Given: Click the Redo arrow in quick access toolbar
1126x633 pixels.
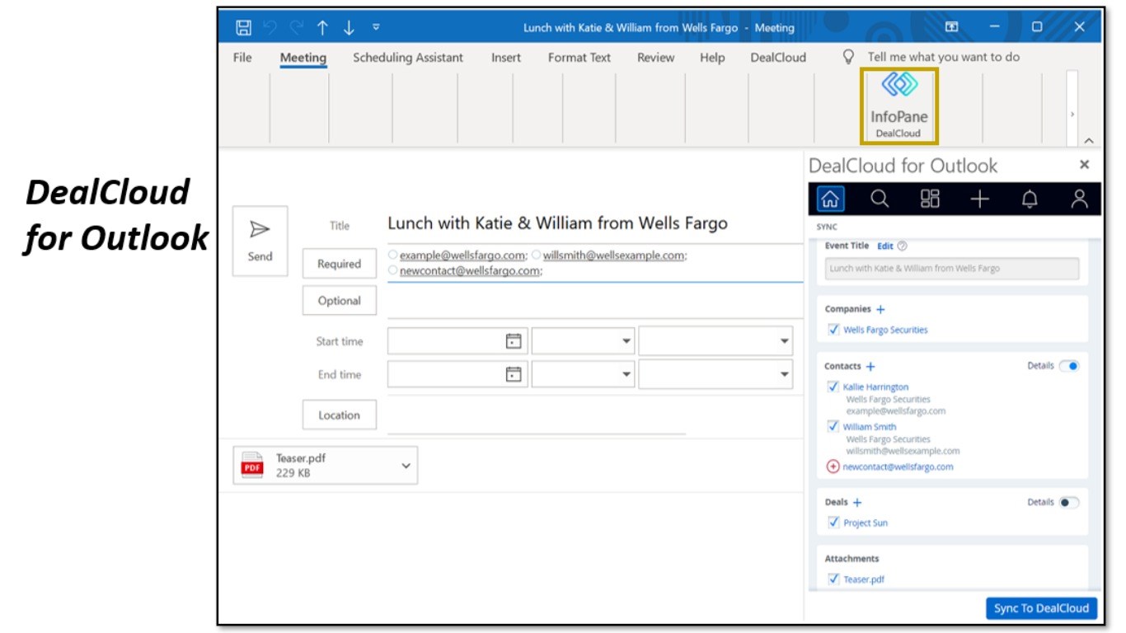Looking at the screenshot, I should [296, 27].
